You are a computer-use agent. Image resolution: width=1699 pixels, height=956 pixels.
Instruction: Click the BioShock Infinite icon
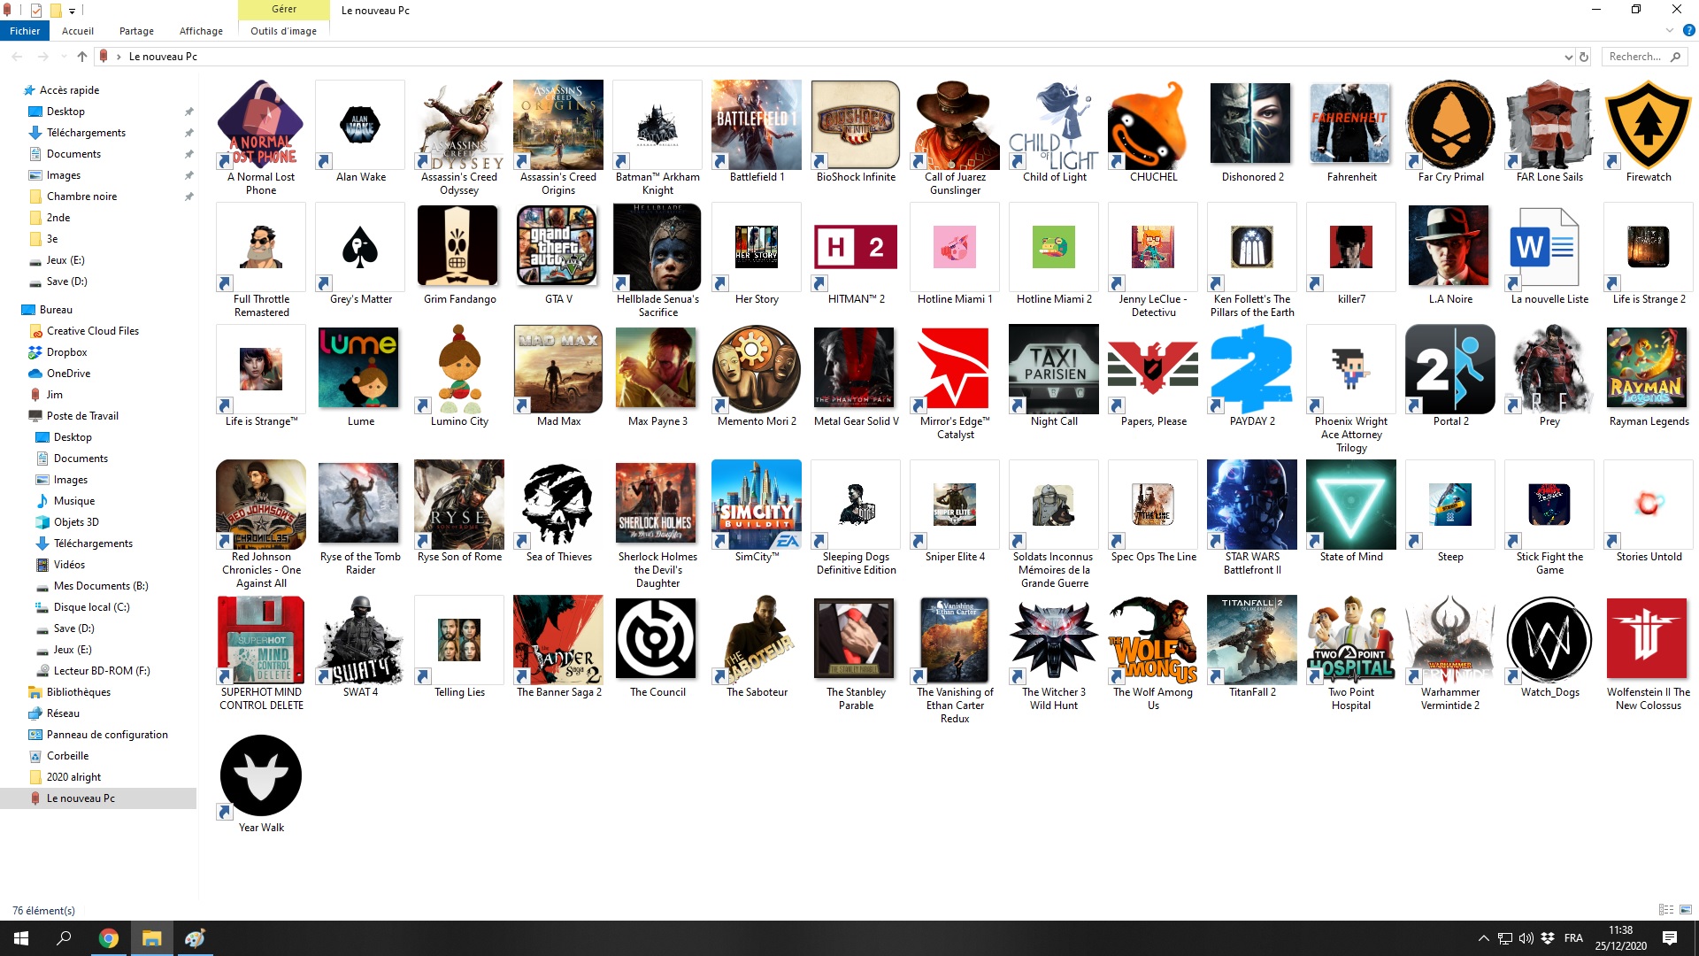point(855,125)
